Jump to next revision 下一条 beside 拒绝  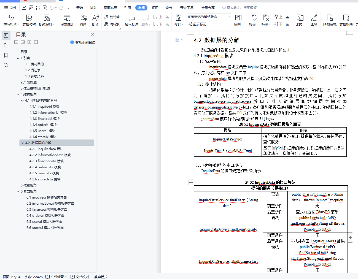click(x=281, y=24)
